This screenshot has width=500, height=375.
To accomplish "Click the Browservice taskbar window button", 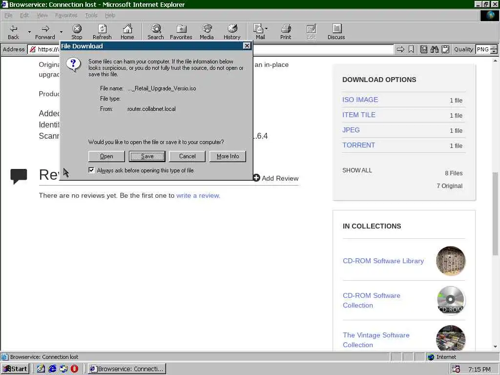I will [127, 369].
